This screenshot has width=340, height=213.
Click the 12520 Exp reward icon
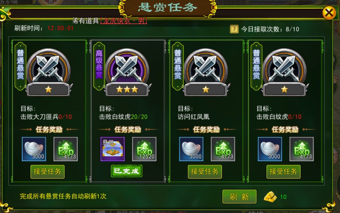point(144,149)
